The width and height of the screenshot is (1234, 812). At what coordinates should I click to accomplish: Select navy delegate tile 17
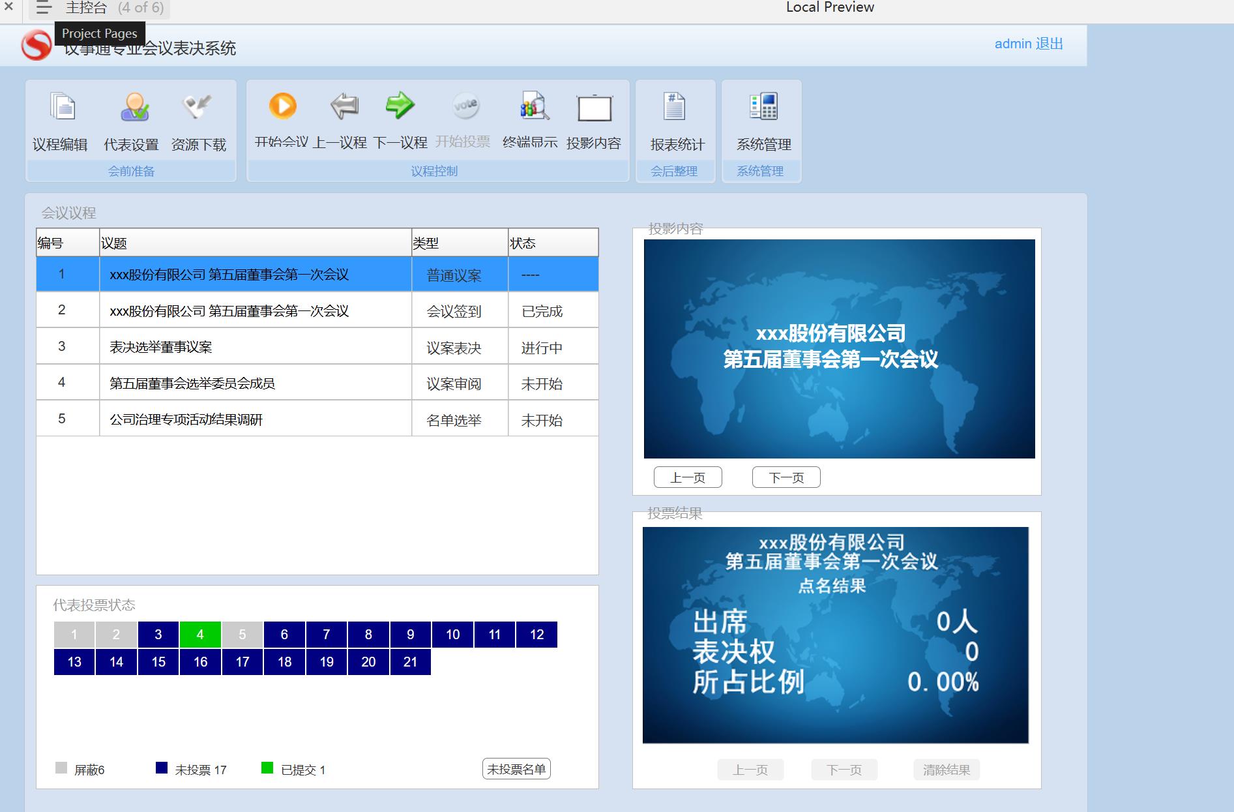[242, 662]
